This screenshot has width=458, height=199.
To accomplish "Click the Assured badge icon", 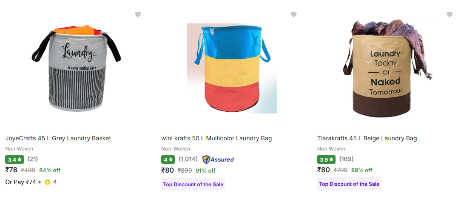I will click(218, 159).
